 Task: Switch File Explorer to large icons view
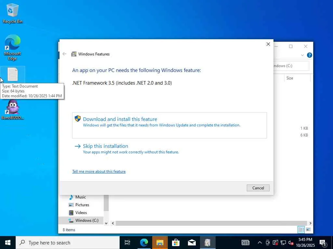click(x=308, y=230)
